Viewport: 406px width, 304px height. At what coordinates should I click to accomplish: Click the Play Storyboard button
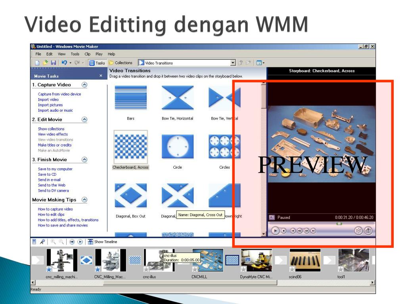(x=80, y=242)
